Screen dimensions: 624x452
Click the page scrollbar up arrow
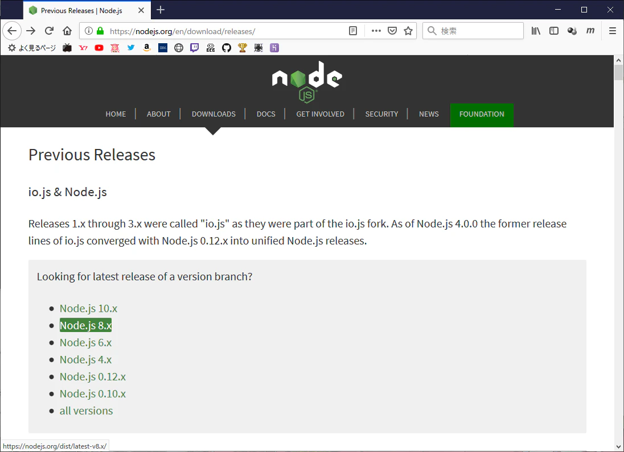pos(618,60)
